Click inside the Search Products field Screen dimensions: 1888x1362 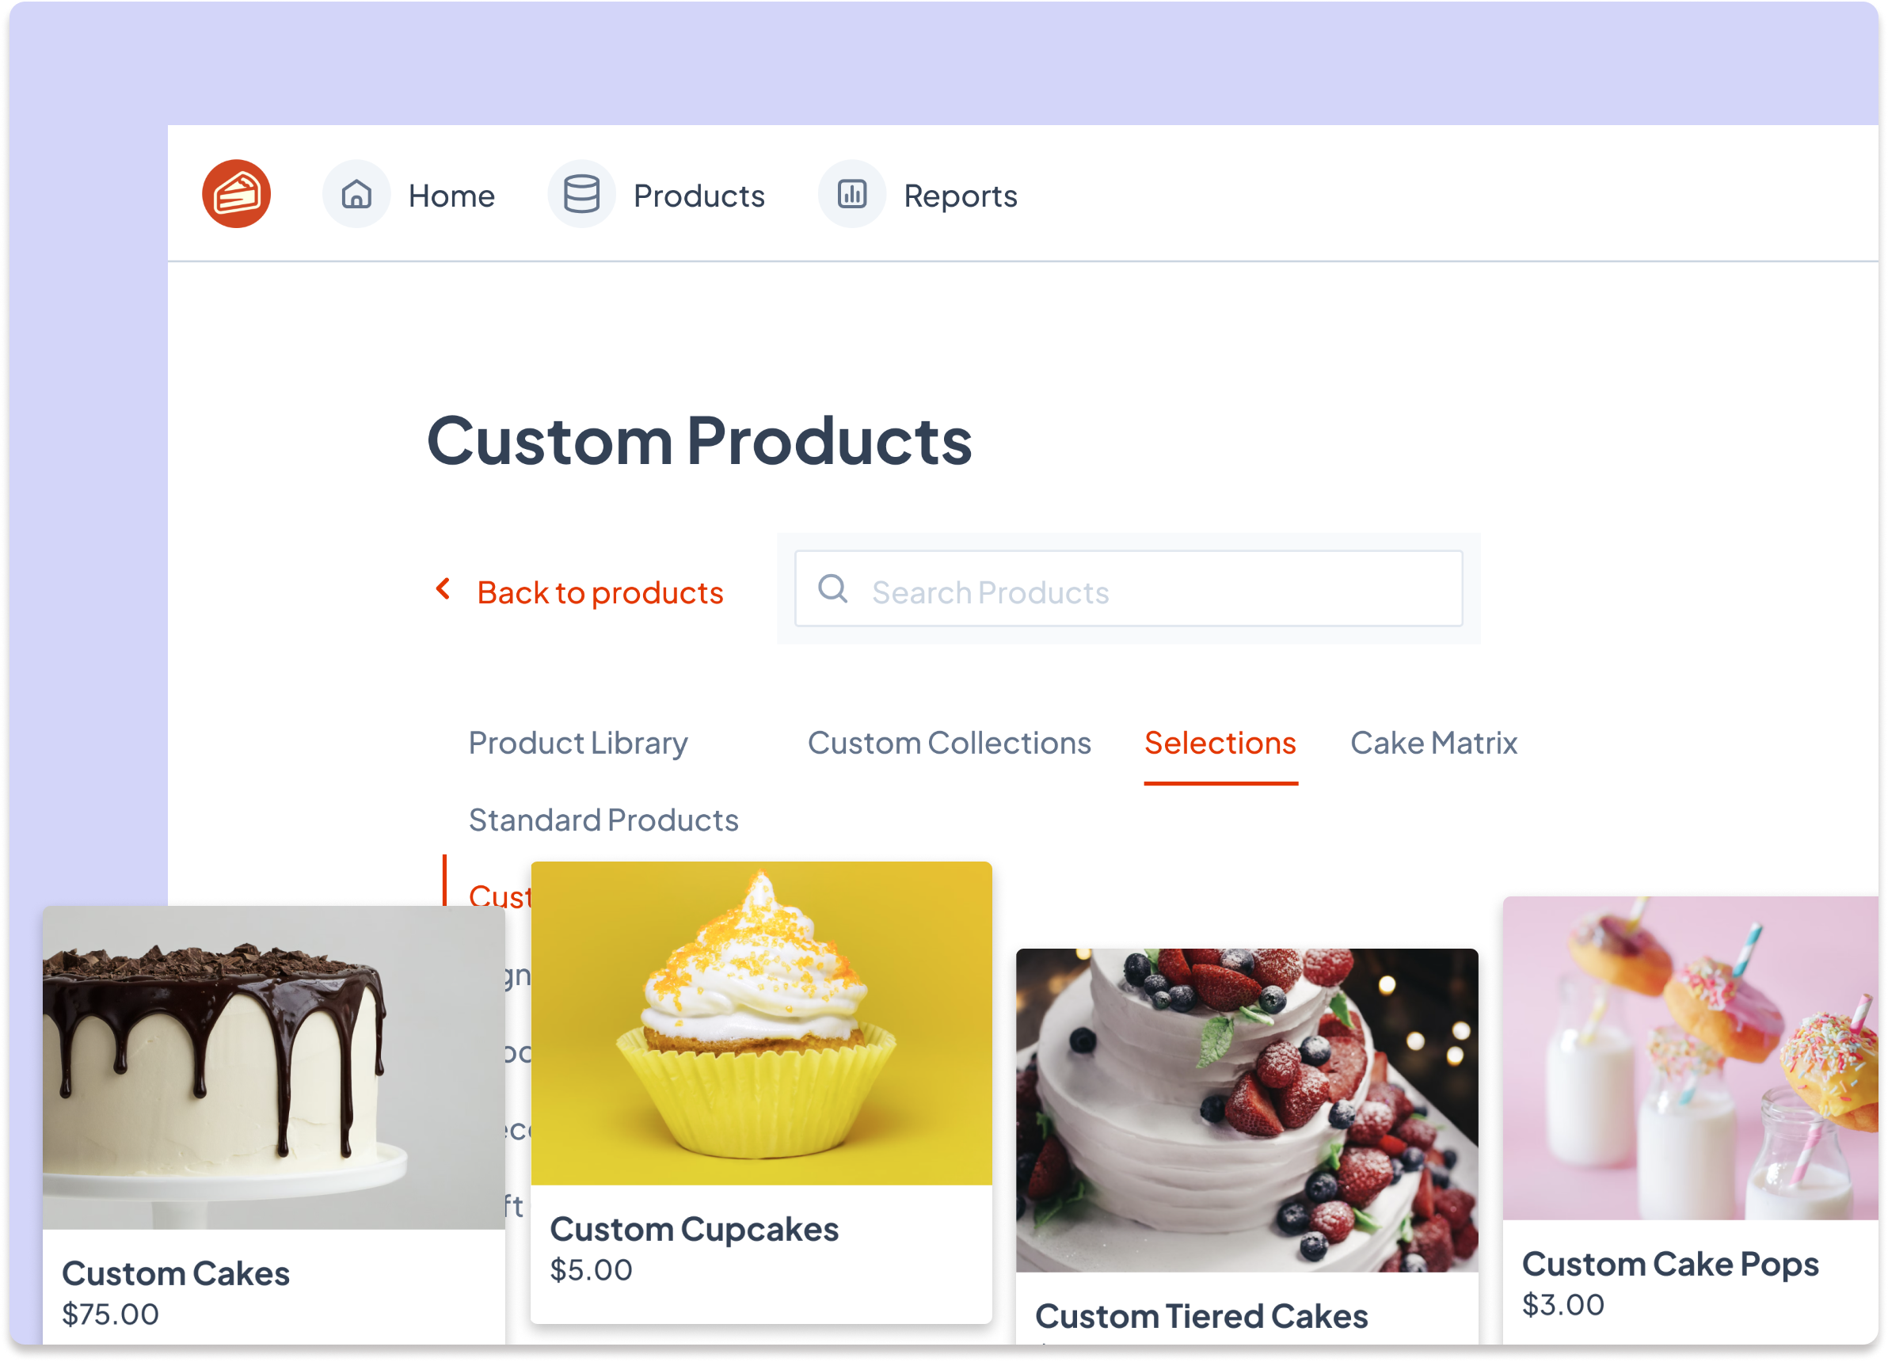[1128, 588]
